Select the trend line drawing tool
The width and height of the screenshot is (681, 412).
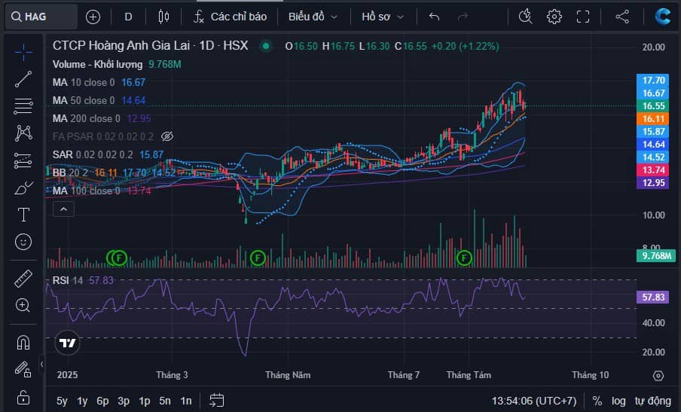[23, 79]
